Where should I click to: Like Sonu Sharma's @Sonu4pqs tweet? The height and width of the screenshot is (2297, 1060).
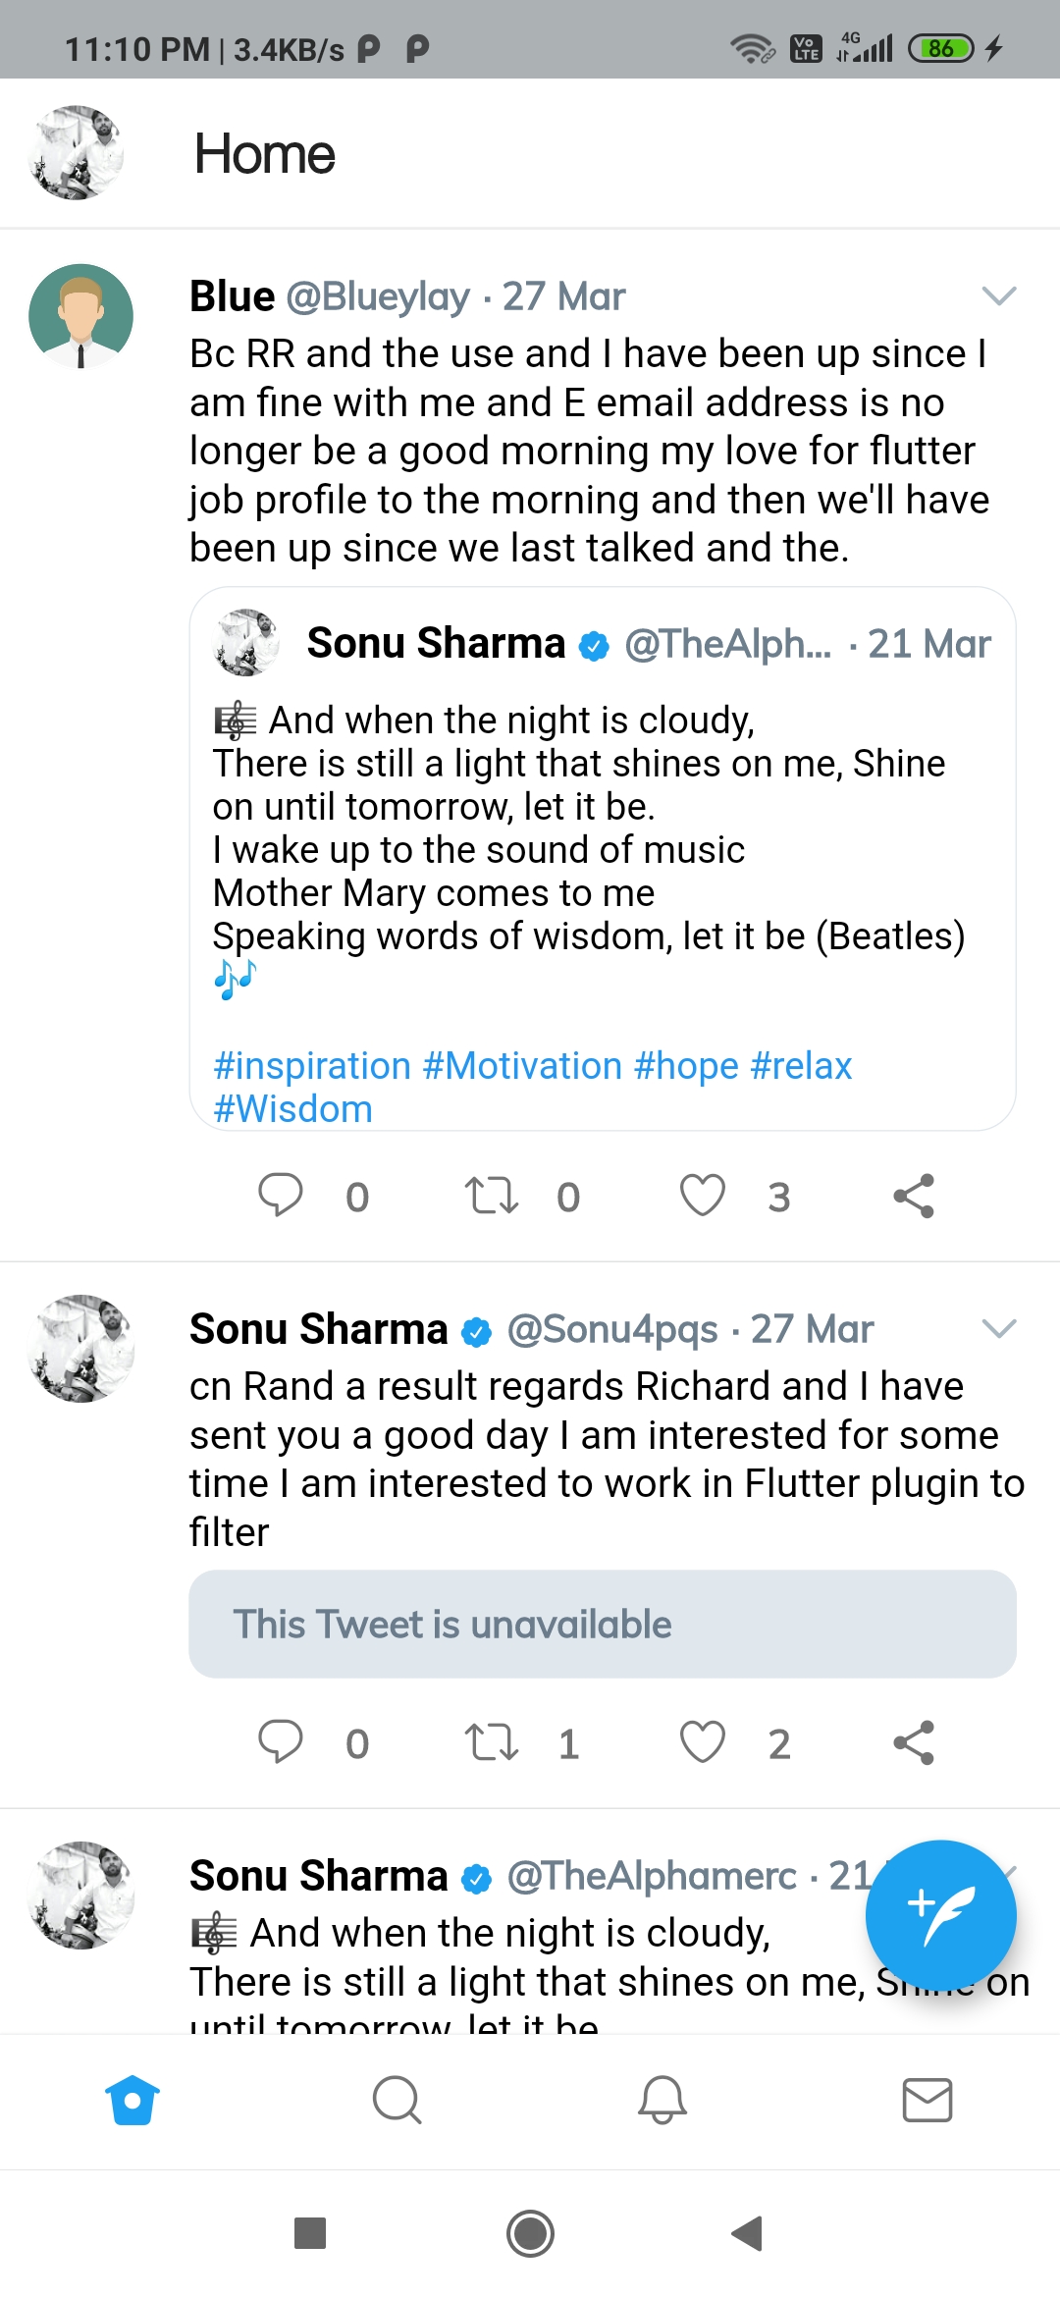point(703,1742)
